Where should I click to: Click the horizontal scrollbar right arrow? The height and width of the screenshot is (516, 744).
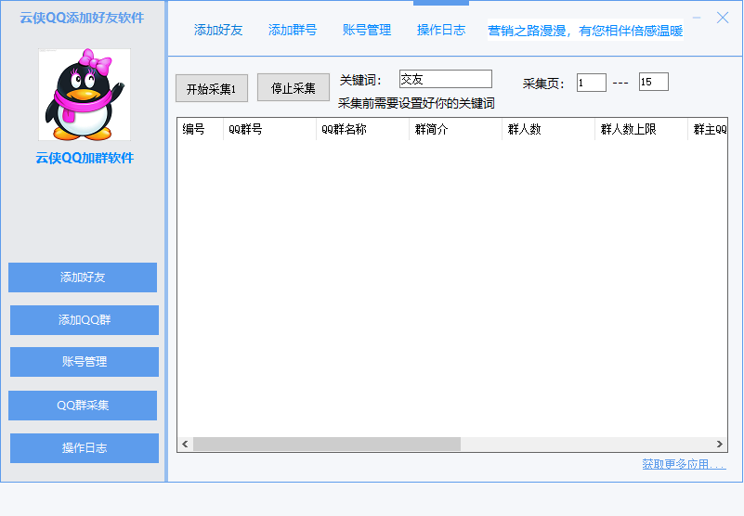tap(720, 444)
